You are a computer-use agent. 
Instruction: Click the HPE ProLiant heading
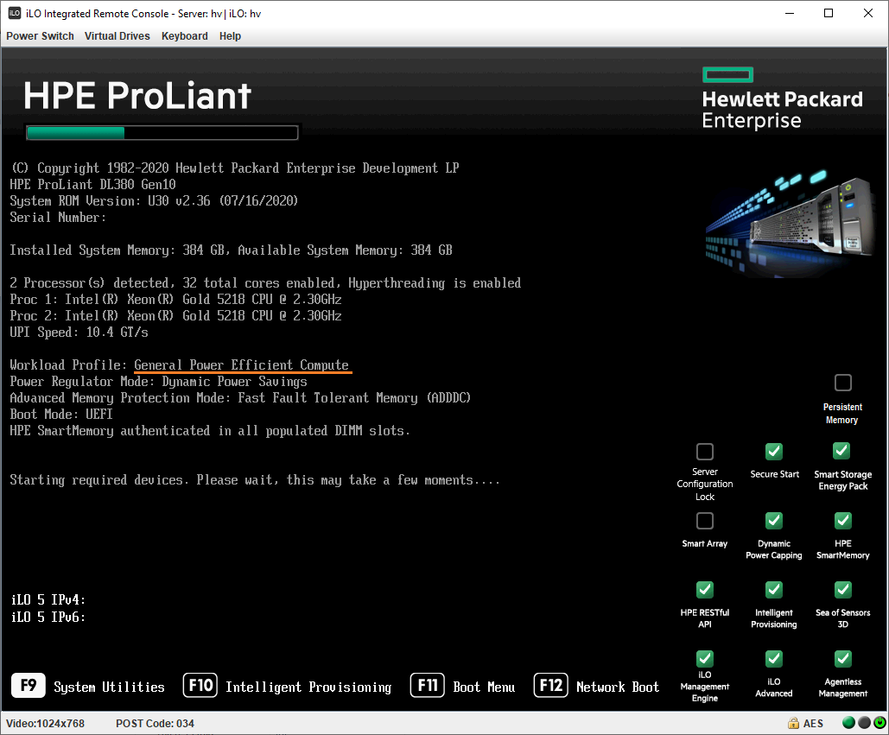pyautogui.click(x=137, y=95)
